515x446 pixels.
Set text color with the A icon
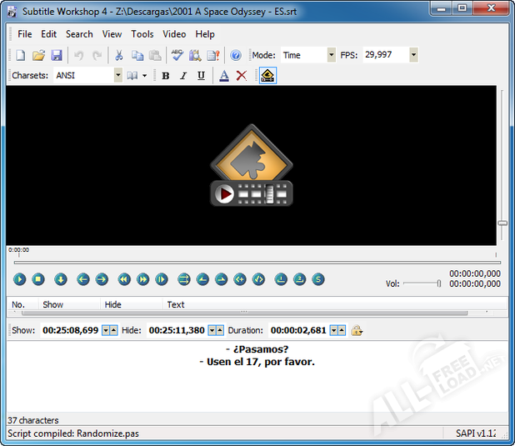(223, 76)
